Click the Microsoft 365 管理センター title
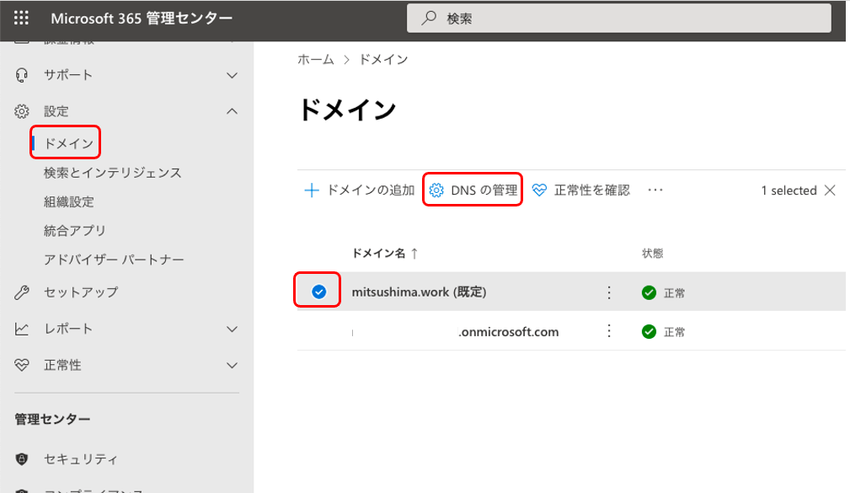Viewport: 850px width, 493px height. click(142, 19)
